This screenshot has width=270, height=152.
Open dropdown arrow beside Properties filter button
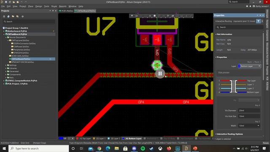262,21
